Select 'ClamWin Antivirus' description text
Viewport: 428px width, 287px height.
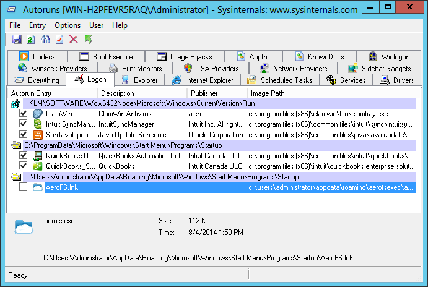[125, 114]
